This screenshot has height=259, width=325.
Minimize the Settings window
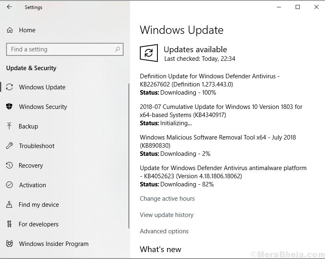[279, 7]
